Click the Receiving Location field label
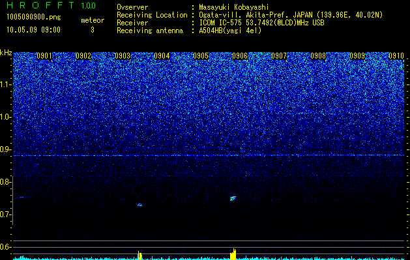The image size is (410, 260). point(152,15)
